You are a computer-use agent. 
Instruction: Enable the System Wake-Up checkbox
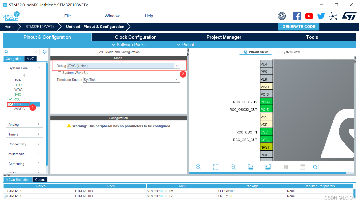click(59, 73)
